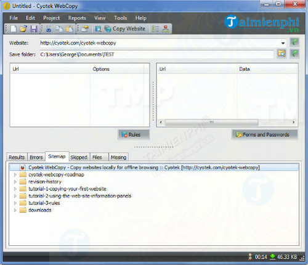Open the View menu

100,18
